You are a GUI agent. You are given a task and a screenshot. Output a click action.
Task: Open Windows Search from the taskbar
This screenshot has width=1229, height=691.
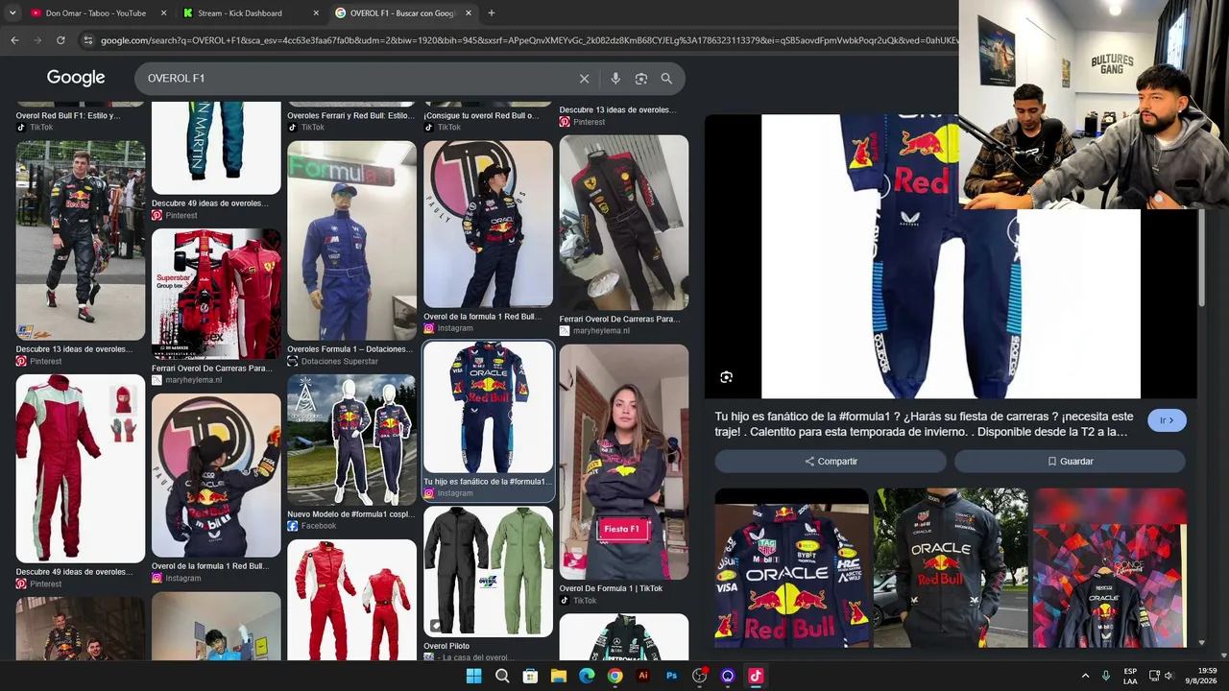(502, 676)
